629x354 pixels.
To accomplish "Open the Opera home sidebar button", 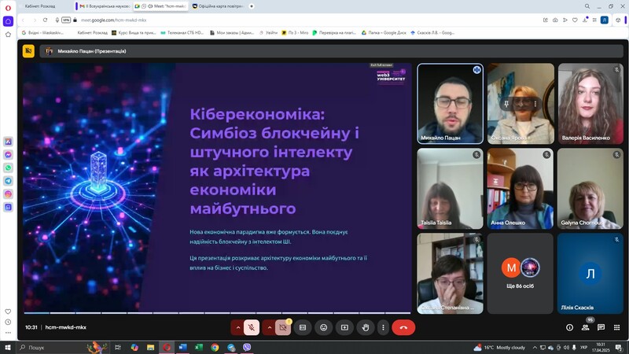I will click(8, 21).
